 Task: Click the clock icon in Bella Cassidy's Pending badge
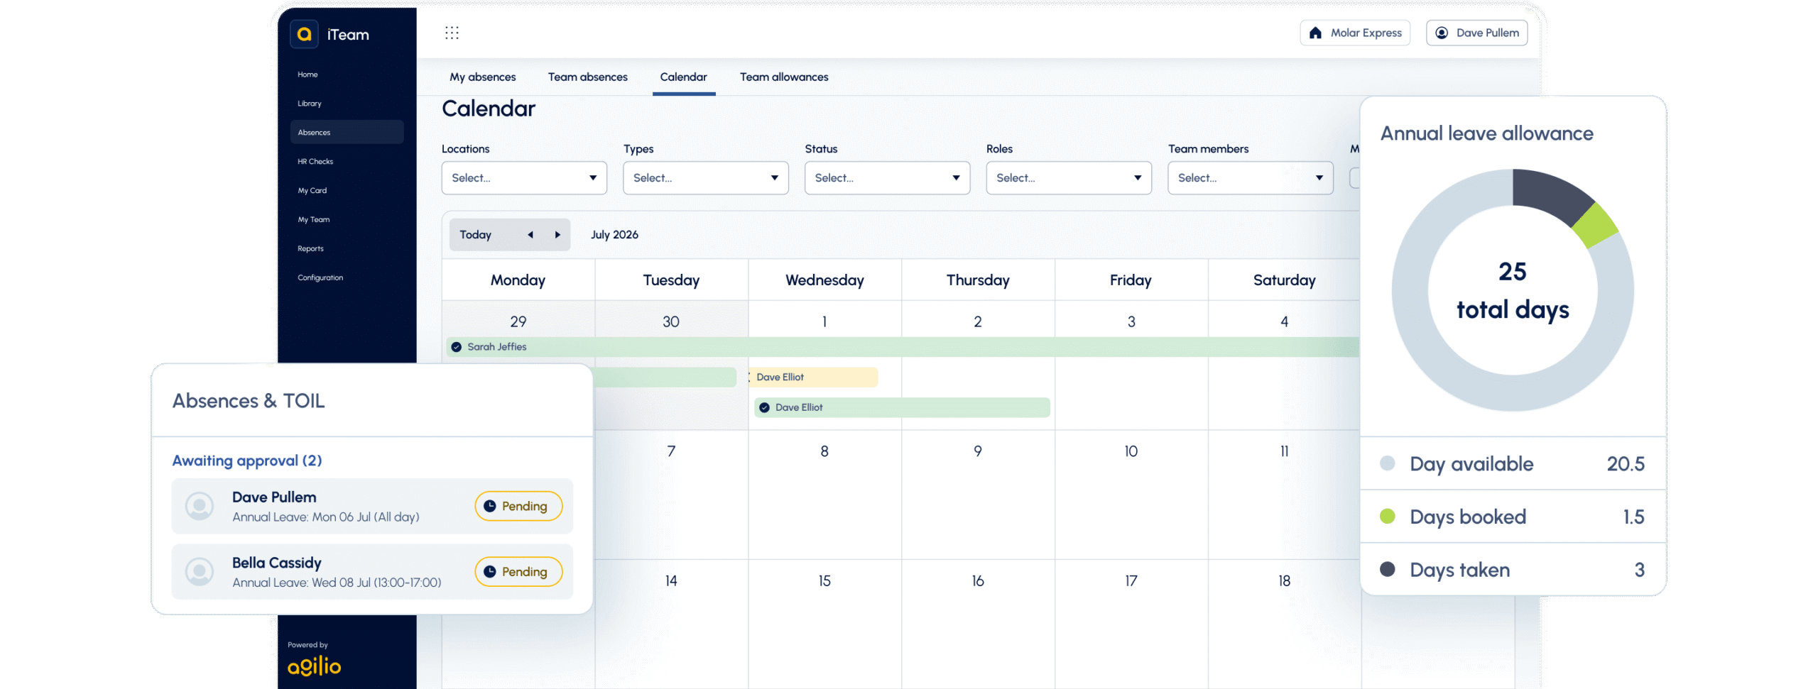click(489, 571)
